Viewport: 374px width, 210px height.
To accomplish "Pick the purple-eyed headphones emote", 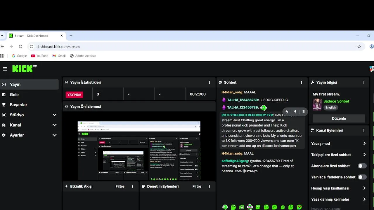I will [250, 207].
